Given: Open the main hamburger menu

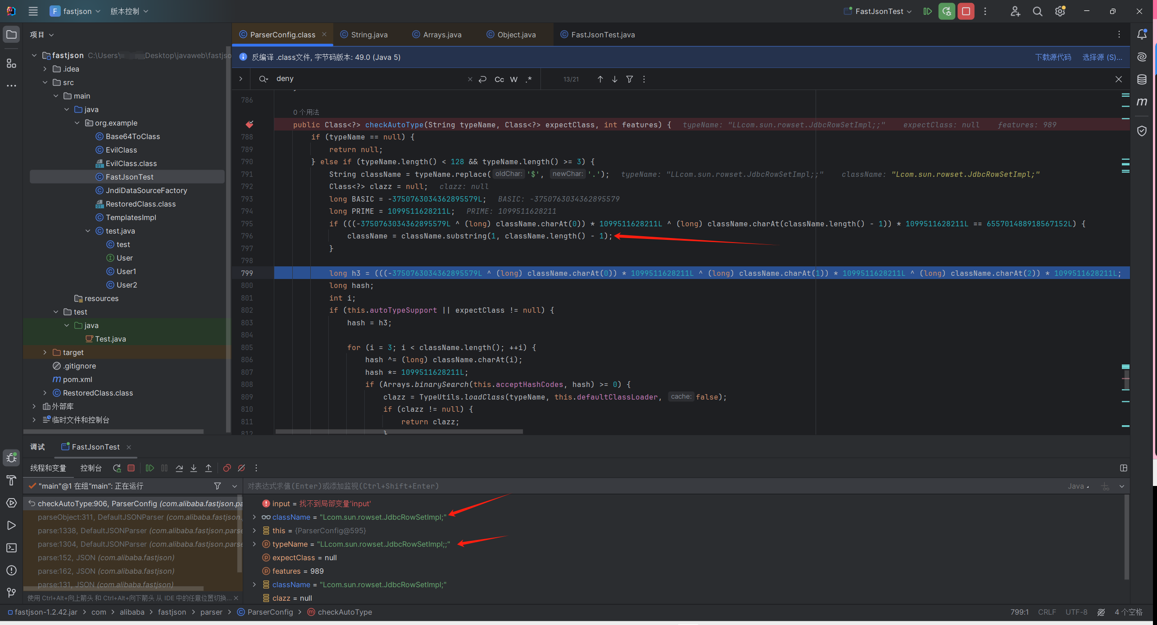Looking at the screenshot, I should (33, 11).
